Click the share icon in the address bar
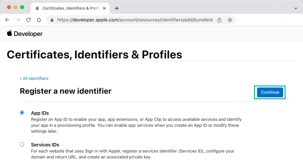The width and height of the screenshot is (303, 166). (219, 20)
